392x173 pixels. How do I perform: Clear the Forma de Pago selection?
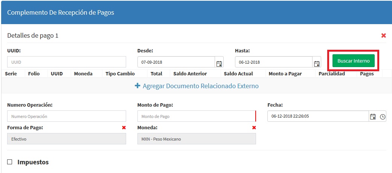[x=124, y=128]
